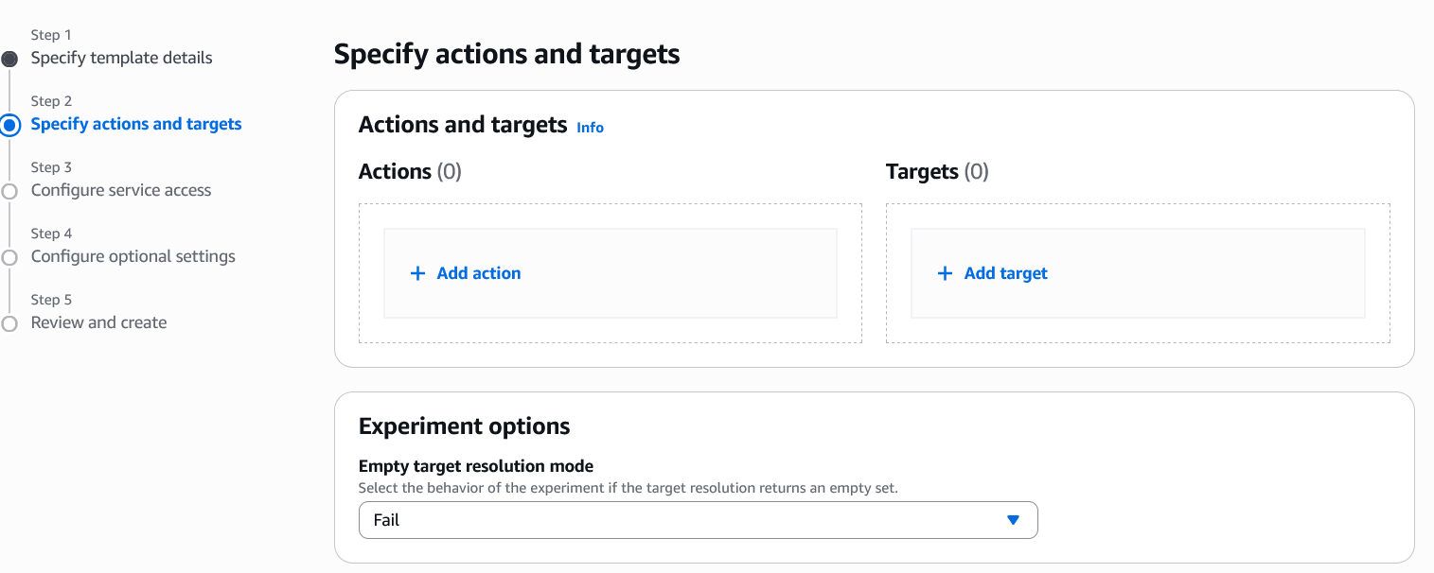Click the dropdown arrow on the Fail selector

1013,519
